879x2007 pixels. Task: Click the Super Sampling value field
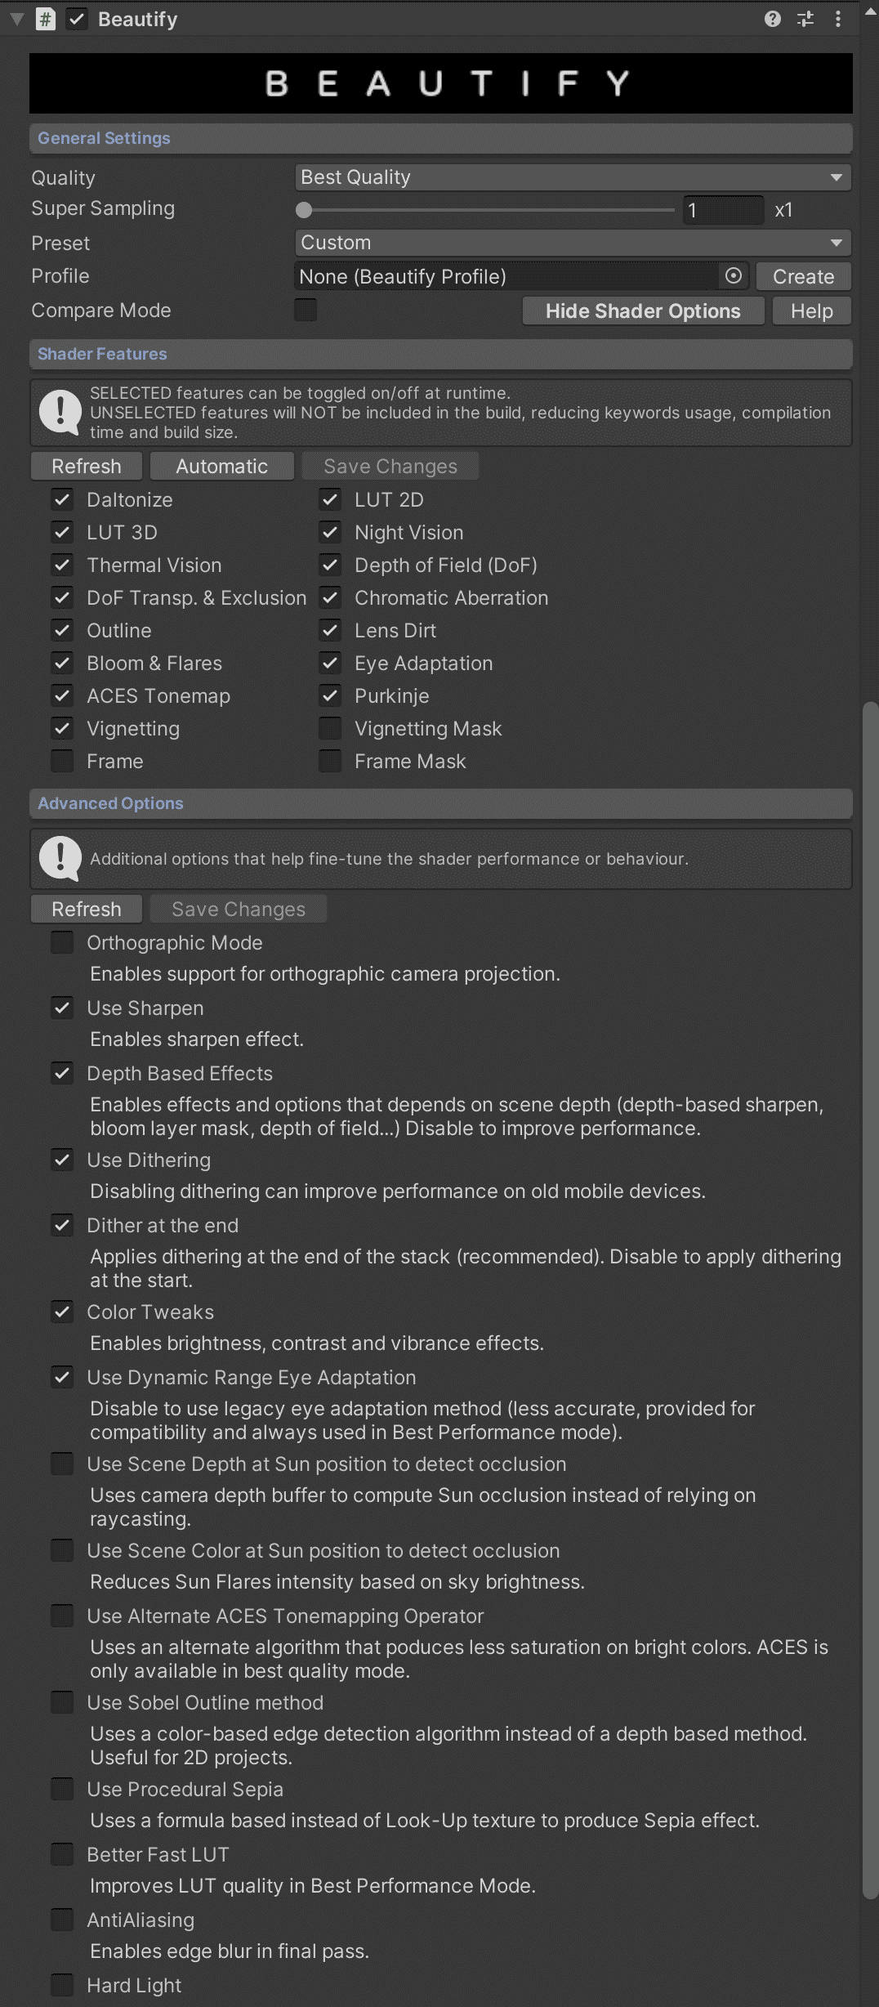click(723, 210)
